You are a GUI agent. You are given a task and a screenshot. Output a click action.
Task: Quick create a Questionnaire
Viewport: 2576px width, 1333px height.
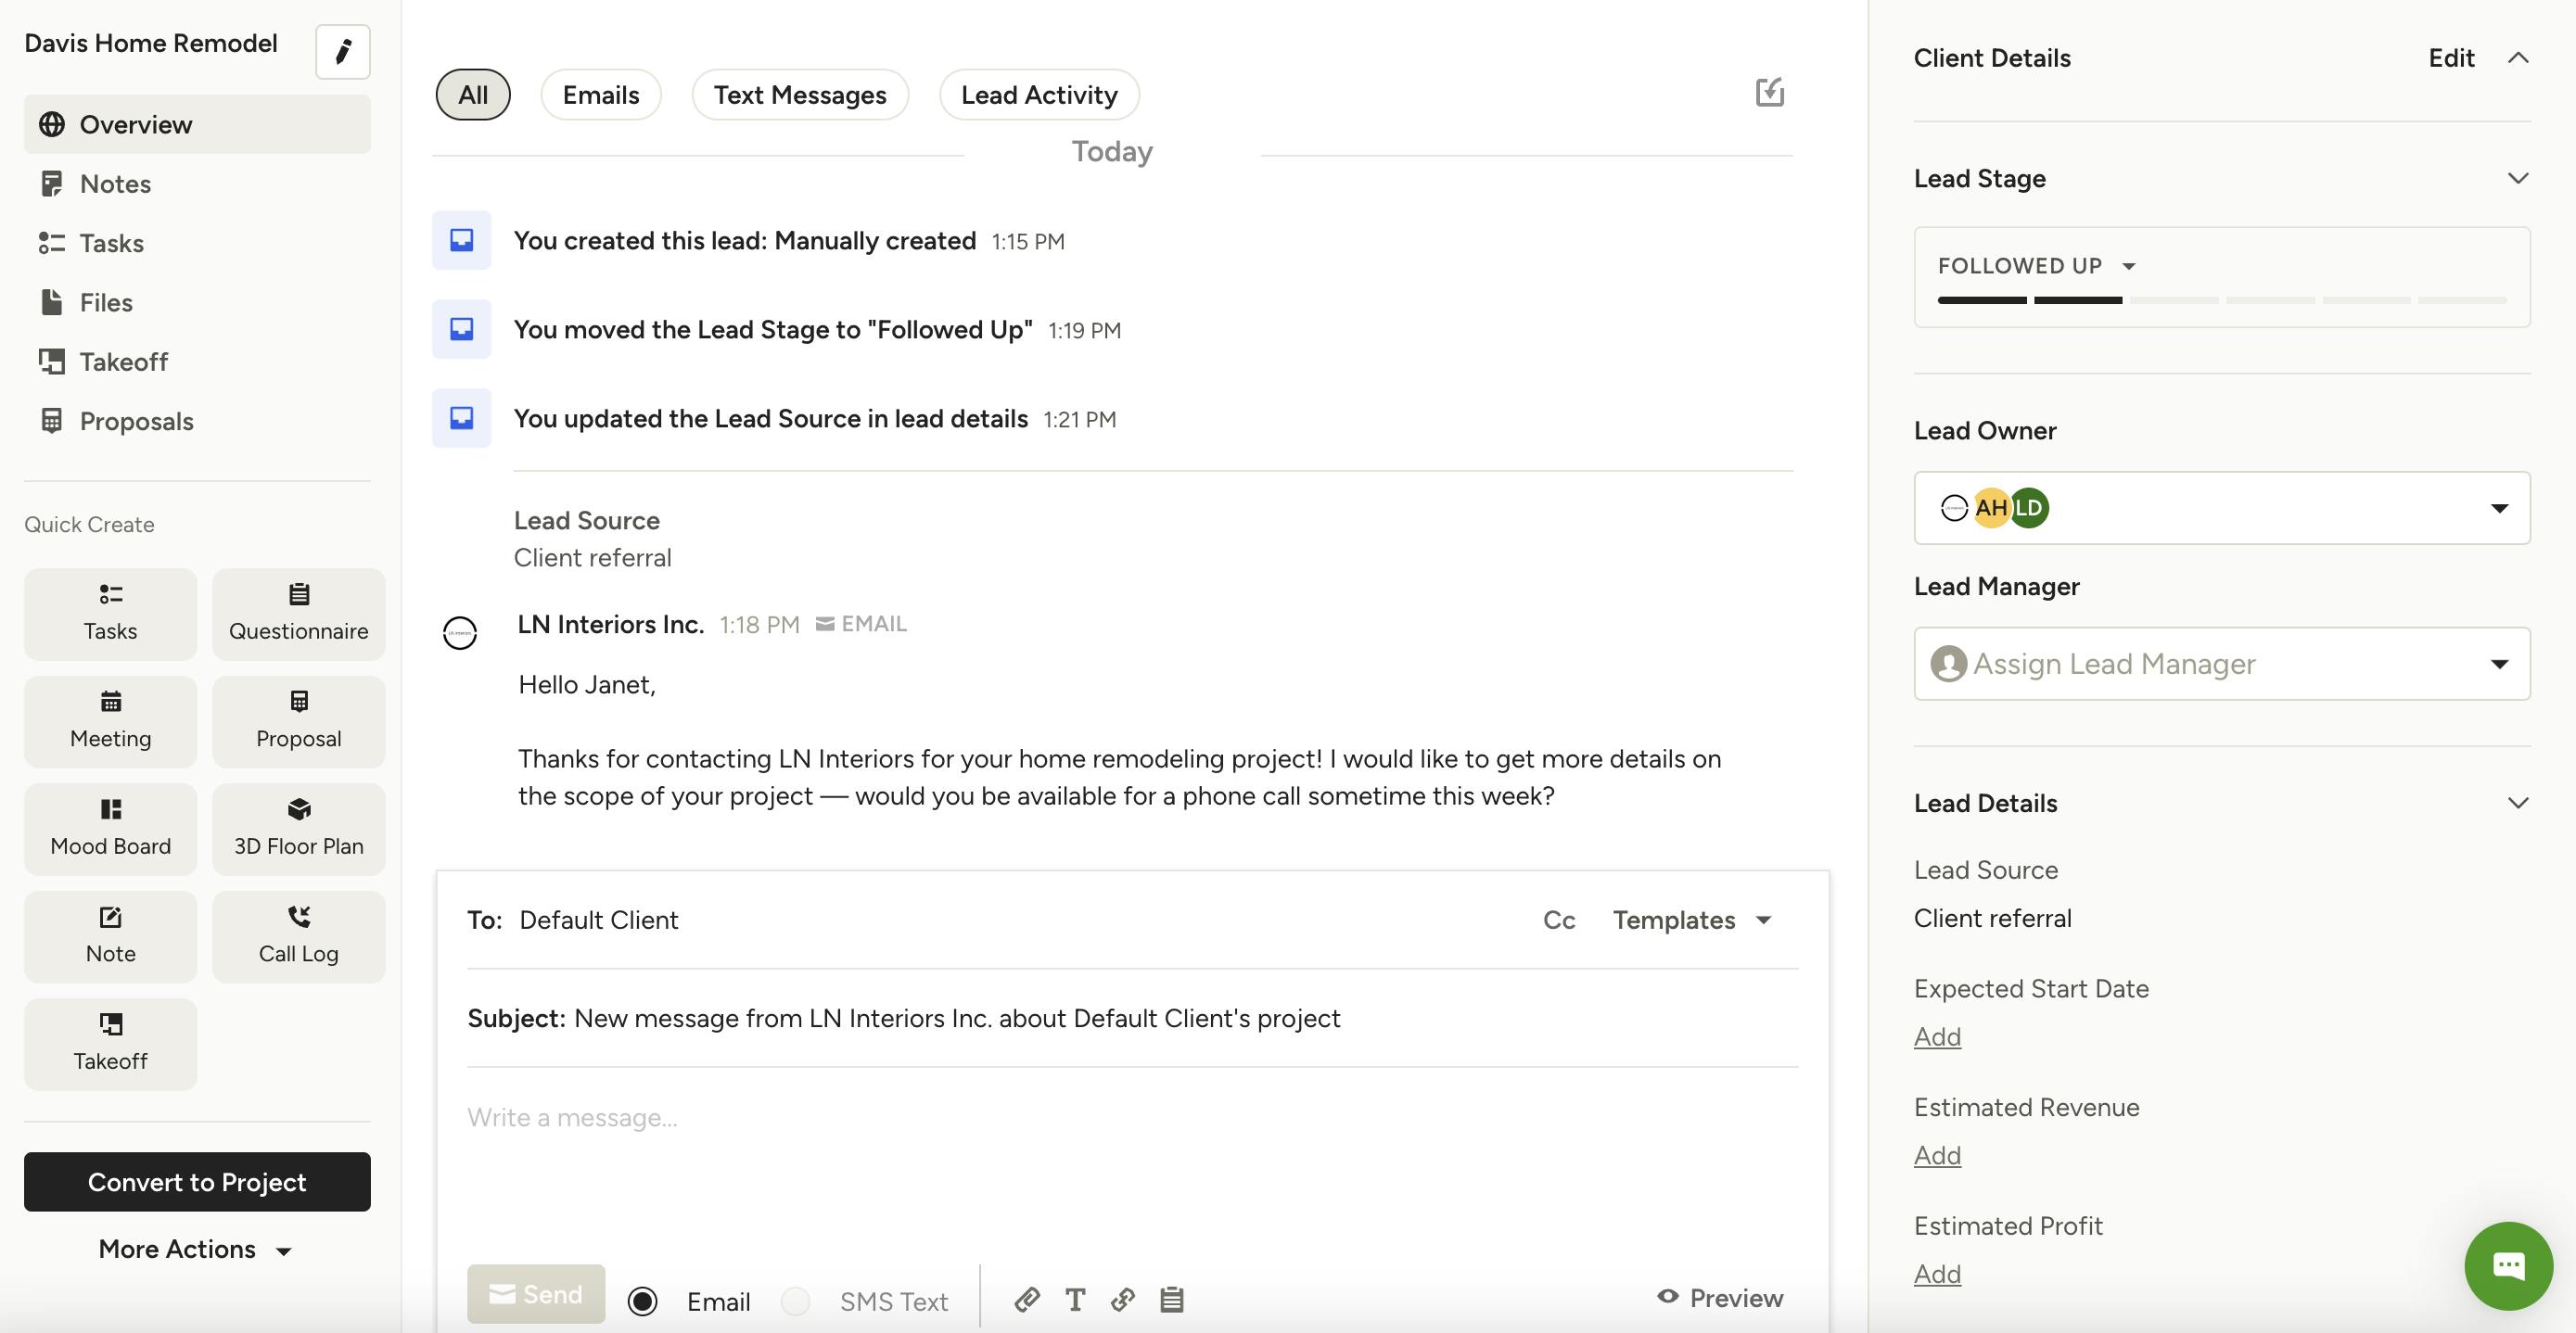pos(298,614)
